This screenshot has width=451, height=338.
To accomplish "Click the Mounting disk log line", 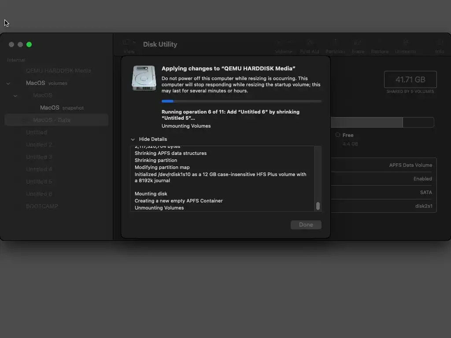I will click(x=151, y=194).
